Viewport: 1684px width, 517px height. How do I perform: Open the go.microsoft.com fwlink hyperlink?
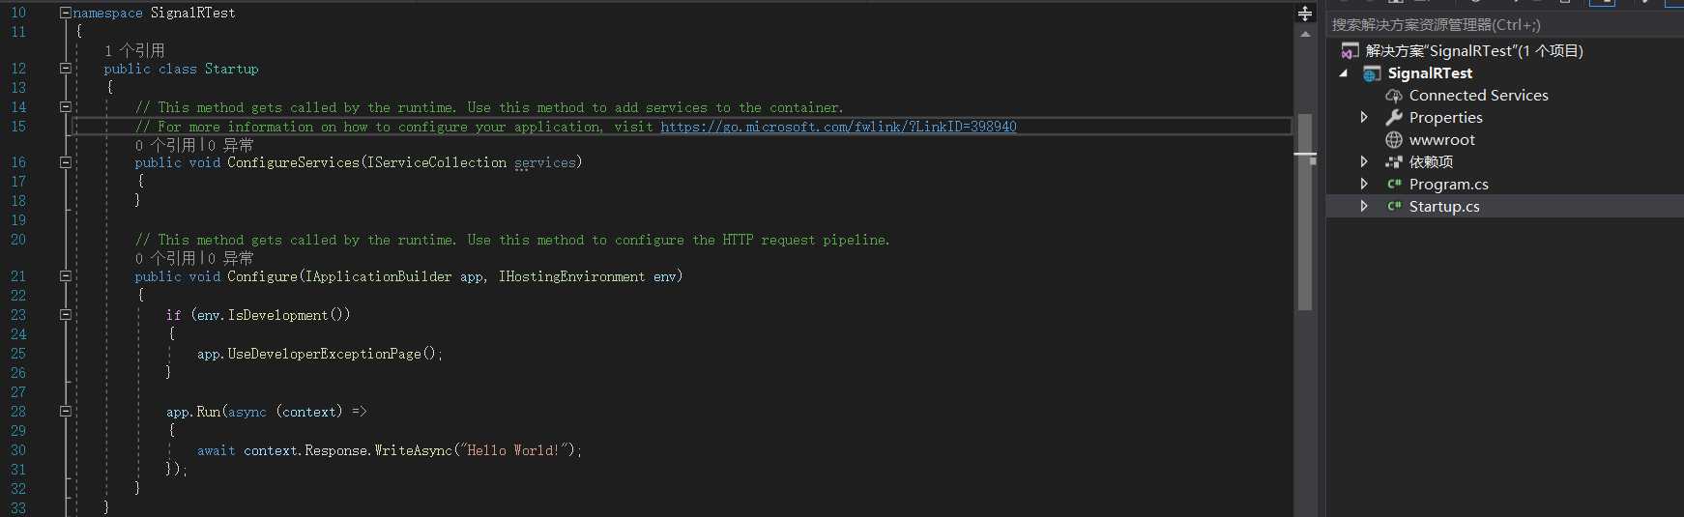[x=838, y=127]
